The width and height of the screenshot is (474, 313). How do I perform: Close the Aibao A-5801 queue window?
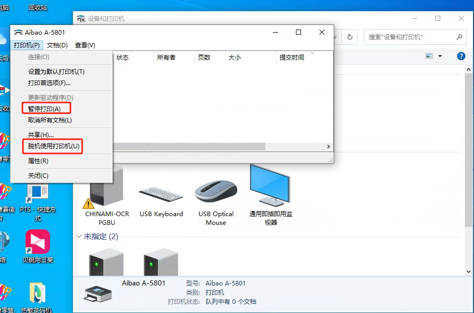322,32
